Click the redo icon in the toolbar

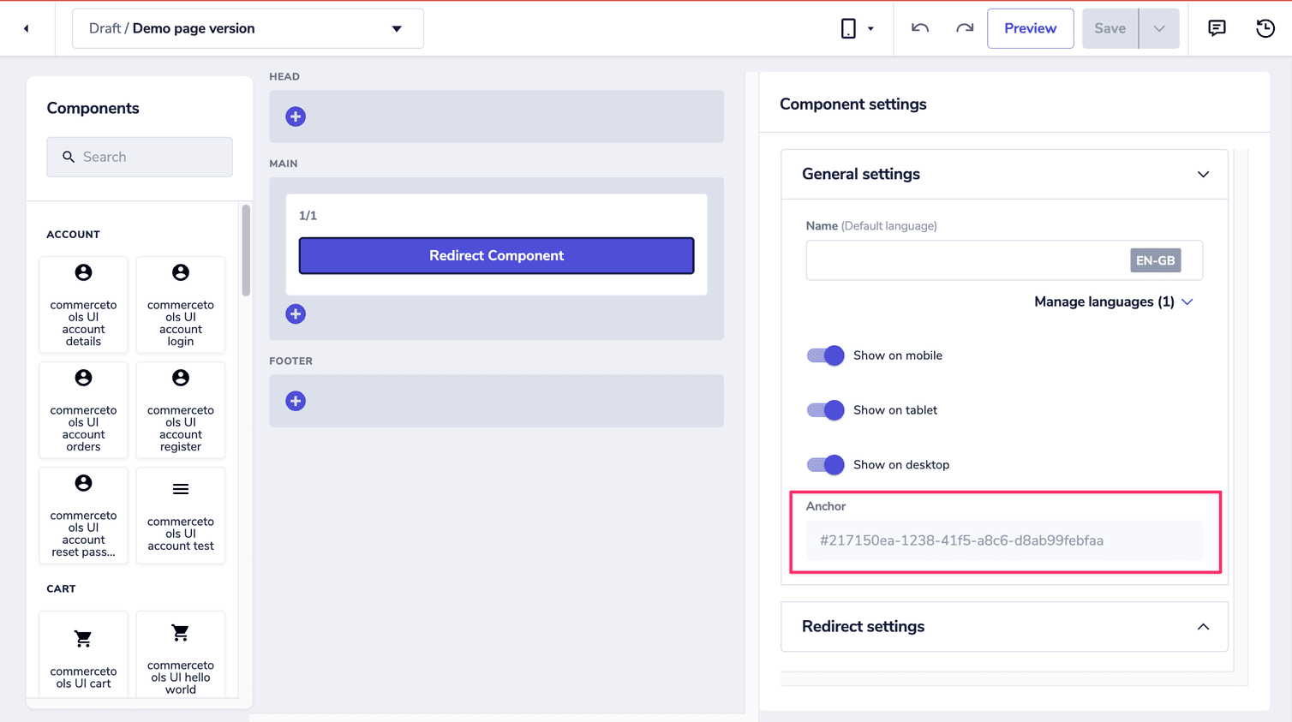964,28
